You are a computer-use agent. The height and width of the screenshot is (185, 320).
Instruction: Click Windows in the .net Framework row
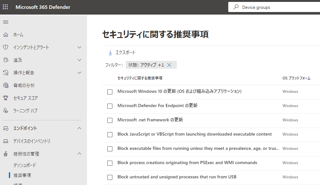[x=290, y=120]
